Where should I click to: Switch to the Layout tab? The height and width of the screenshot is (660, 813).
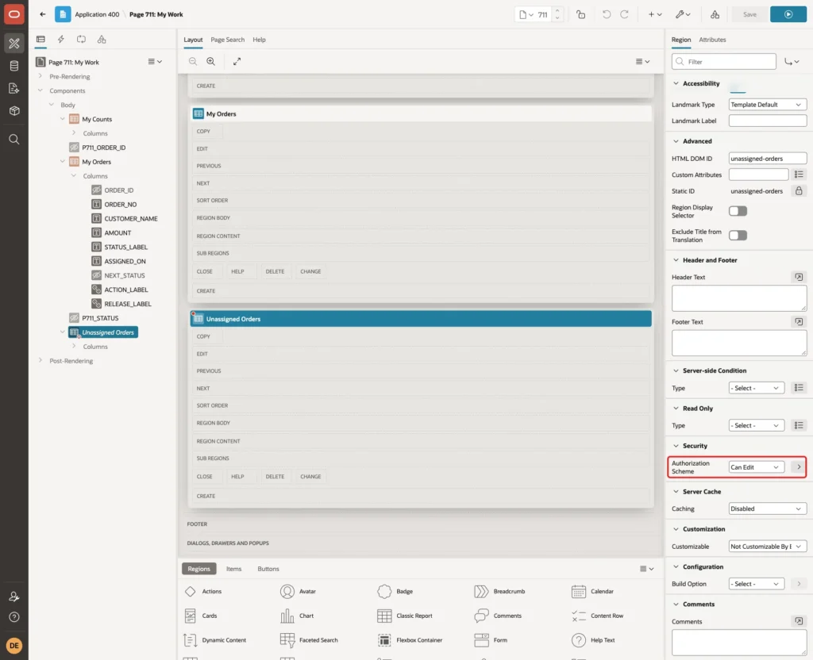point(193,40)
